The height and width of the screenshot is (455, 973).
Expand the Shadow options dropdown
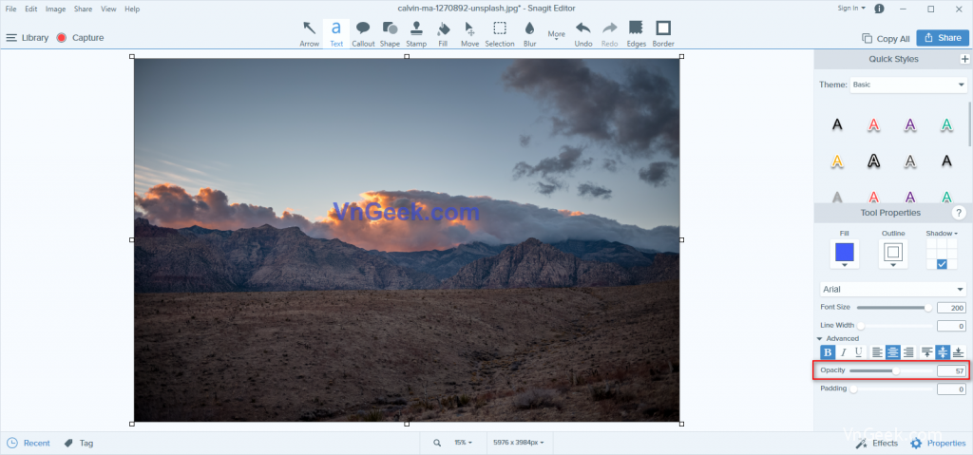coord(942,234)
